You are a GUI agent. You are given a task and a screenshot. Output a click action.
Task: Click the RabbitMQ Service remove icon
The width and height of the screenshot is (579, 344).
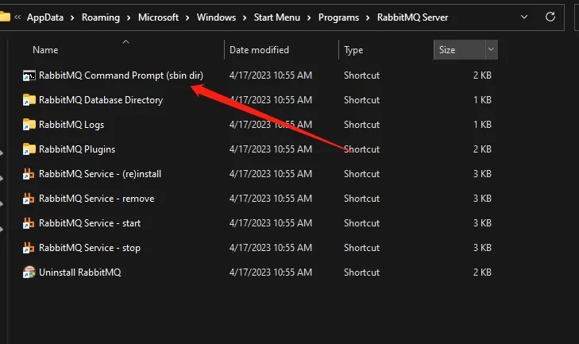(29, 199)
